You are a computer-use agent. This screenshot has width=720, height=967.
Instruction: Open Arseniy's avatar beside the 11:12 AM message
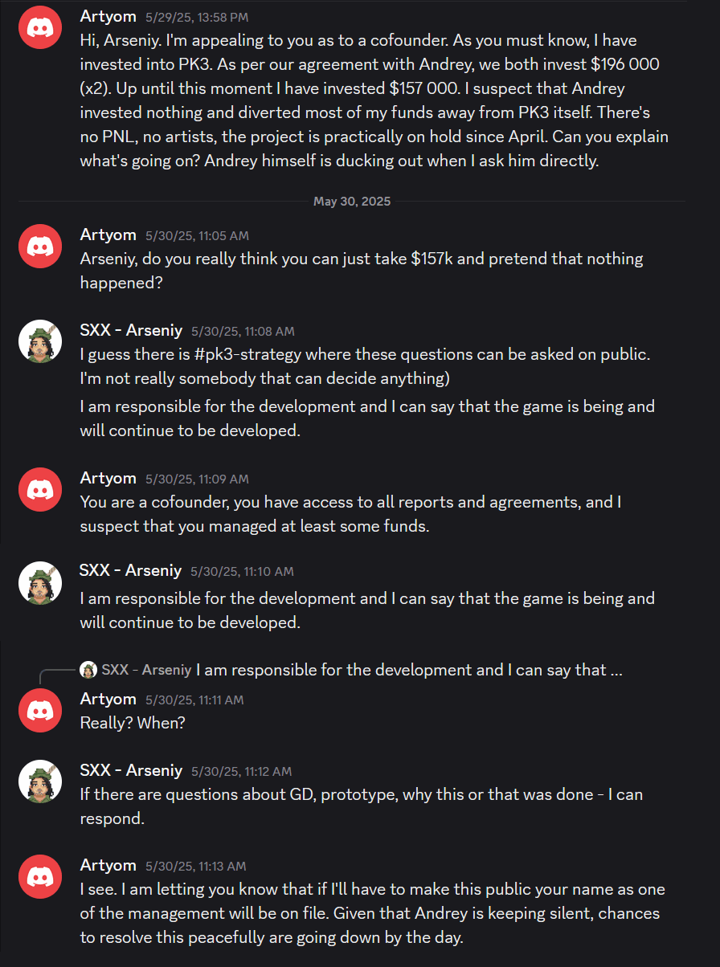click(39, 781)
